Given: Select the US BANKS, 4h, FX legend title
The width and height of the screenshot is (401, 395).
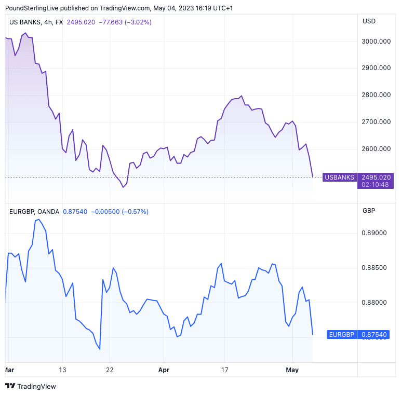Looking at the screenshot, I should point(36,22).
